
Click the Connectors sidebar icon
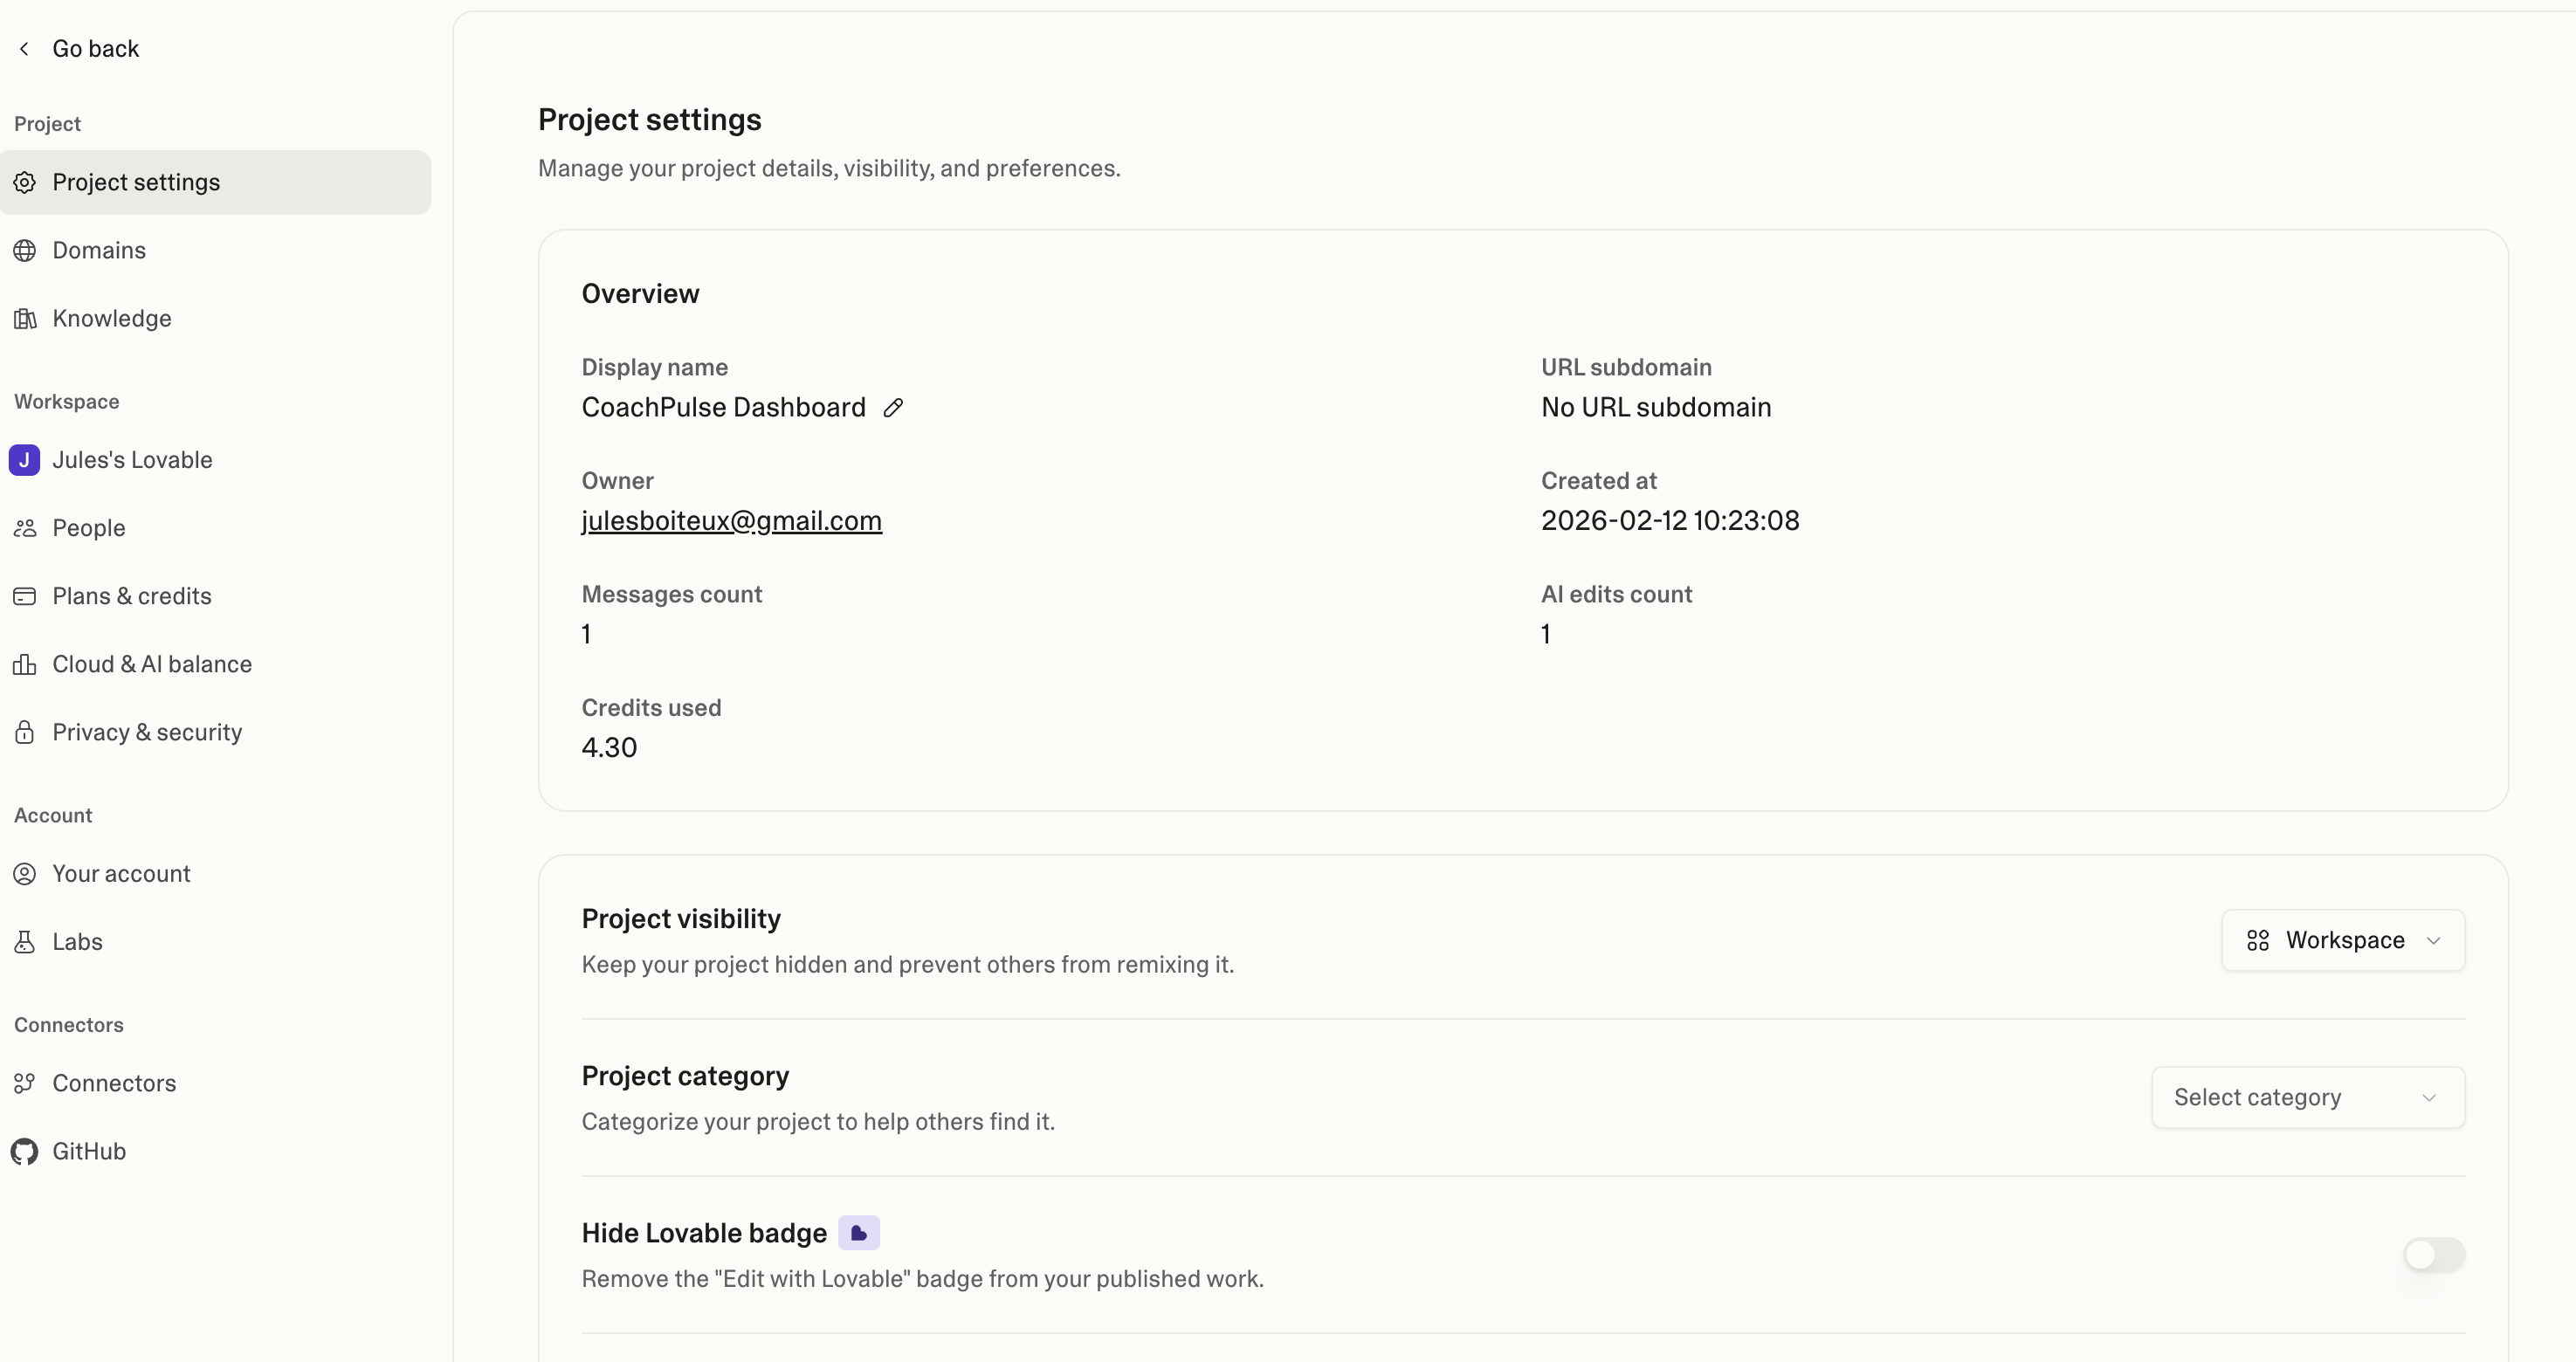[25, 1083]
